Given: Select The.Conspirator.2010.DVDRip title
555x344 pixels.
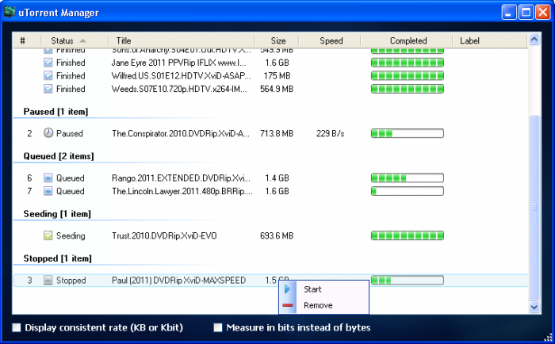Looking at the screenshot, I should 181,133.
